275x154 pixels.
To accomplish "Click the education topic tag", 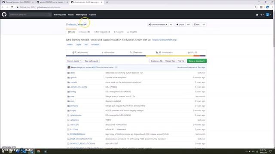I will point(95,44).
